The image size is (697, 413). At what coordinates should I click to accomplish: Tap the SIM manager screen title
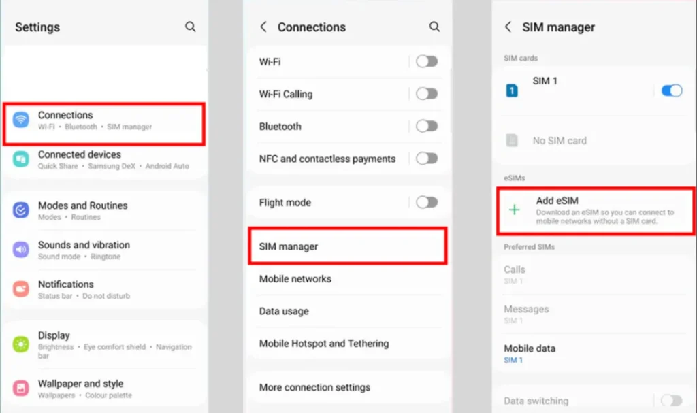point(558,27)
